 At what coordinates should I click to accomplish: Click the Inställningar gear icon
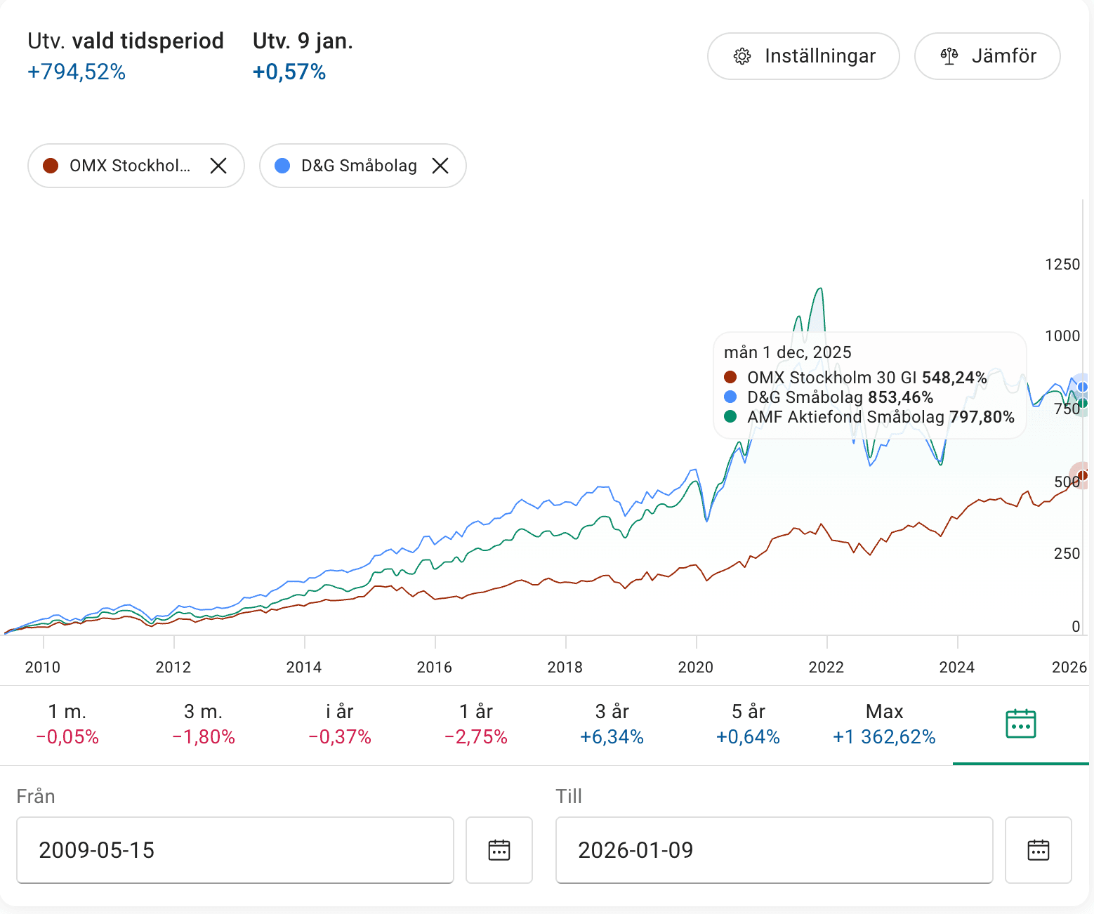click(742, 56)
